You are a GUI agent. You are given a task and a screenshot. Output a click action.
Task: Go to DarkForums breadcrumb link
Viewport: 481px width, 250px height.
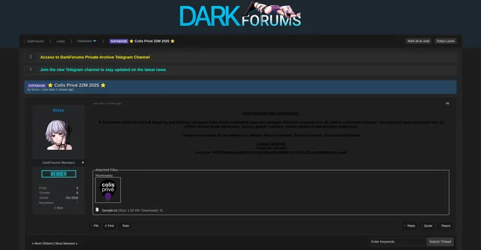click(x=35, y=41)
